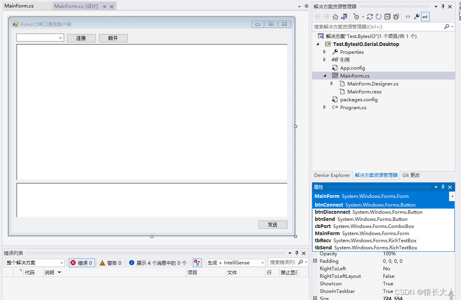Image resolution: width=461 pixels, height=300 pixels.
Task: Click the 连接 button on the form
Action: point(81,38)
